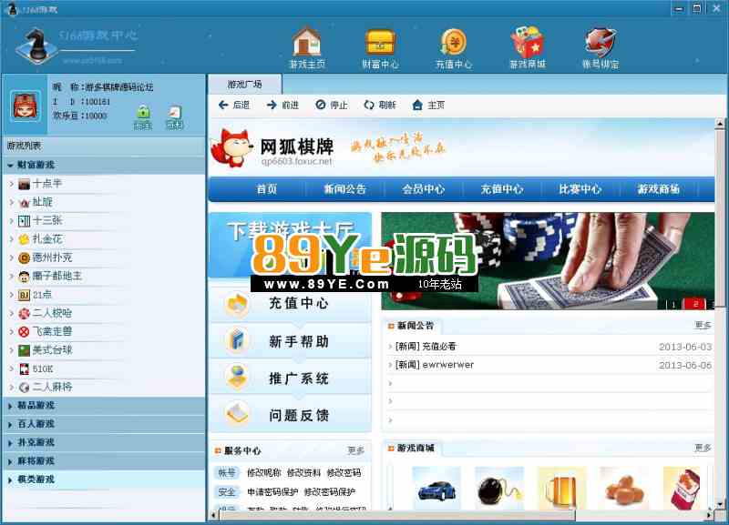Open news item 充值必看

click(426, 347)
